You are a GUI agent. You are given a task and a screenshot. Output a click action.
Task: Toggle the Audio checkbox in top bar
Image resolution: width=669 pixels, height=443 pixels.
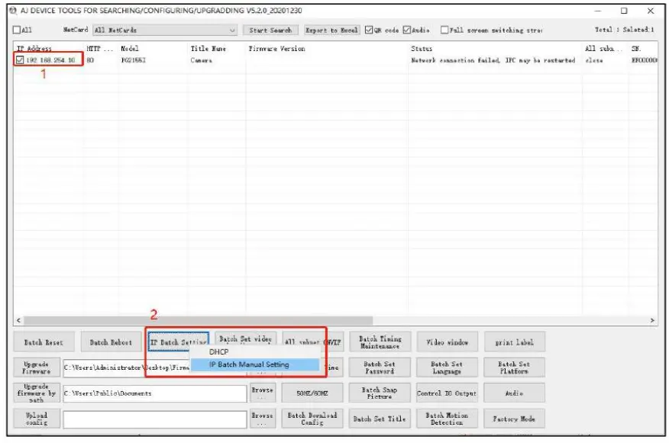point(406,30)
